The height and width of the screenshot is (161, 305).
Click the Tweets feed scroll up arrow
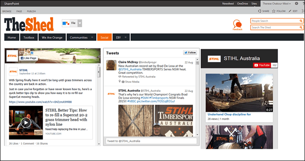197,59
